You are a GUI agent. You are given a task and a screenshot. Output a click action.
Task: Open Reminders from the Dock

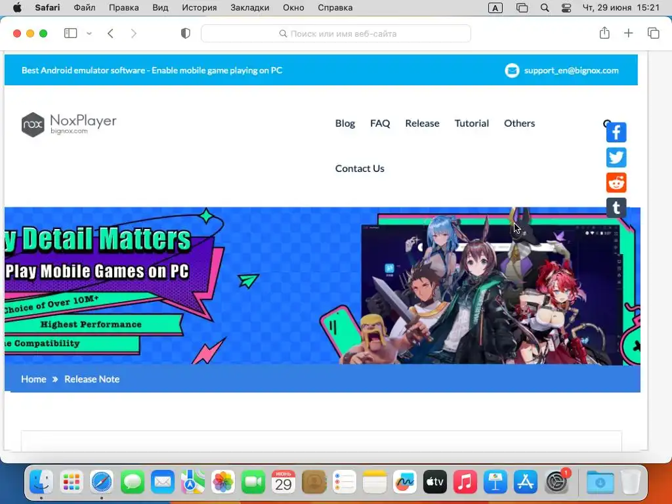click(344, 482)
